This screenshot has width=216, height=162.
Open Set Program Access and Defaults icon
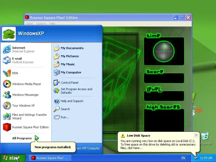pos(56,91)
